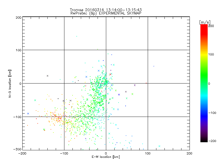Click the y-axis tick label '0'
The image size is (223, 167).
20,83
